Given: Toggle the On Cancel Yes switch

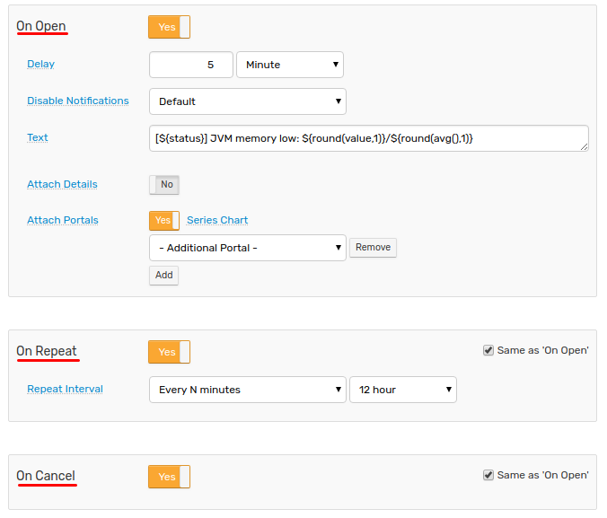Looking at the screenshot, I should click(x=169, y=477).
